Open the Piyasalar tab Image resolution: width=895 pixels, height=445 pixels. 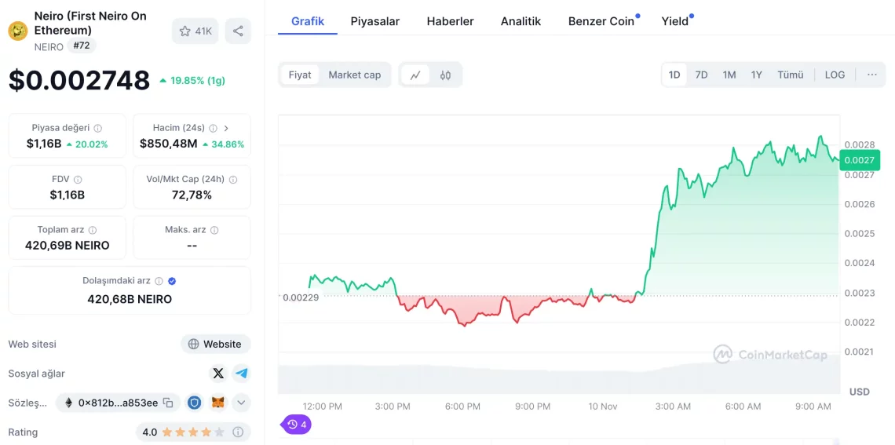(375, 22)
